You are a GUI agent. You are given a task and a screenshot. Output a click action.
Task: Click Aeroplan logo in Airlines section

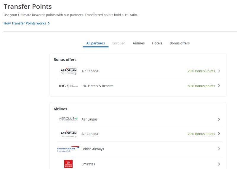pos(69,134)
